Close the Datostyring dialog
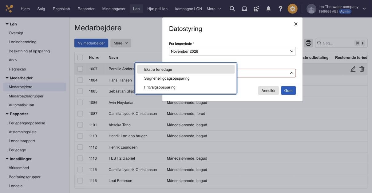This screenshot has width=372, height=193. [x=296, y=24]
